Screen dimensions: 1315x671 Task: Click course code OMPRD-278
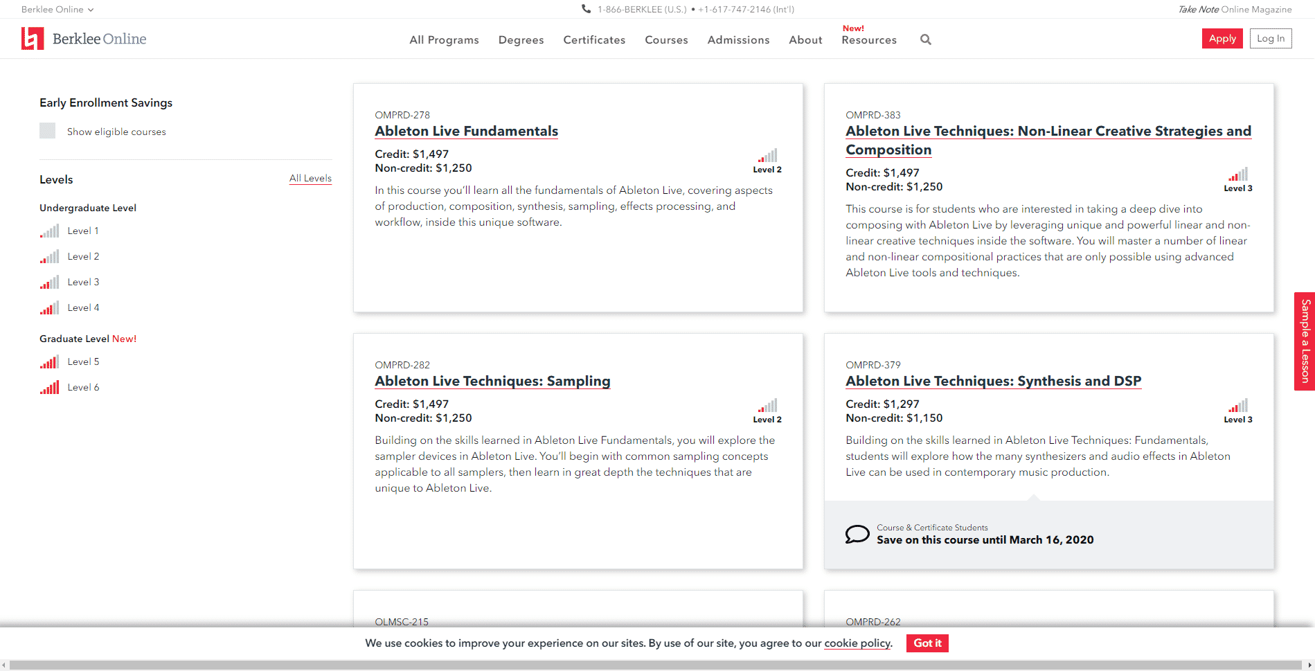point(402,115)
